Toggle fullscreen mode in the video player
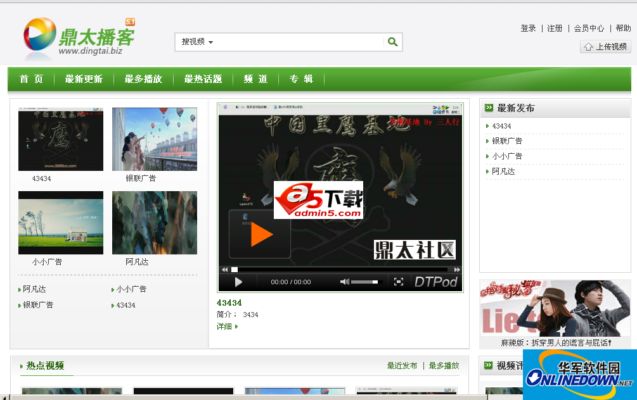The image size is (637, 400). 399,281
